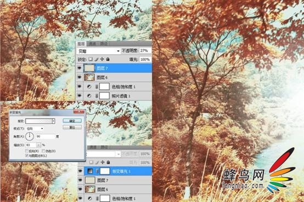Click gradient preview swatch in gradient fill dialog
This screenshot has height=202, width=304.
click(x=39, y=121)
